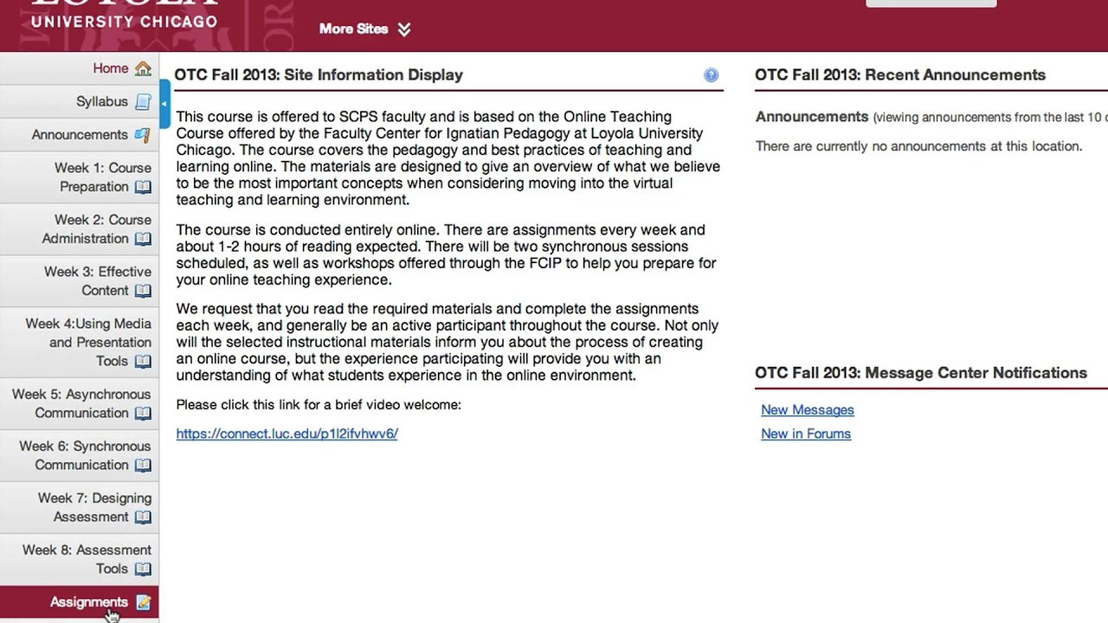Click the book icon for Week 2
The height and width of the screenshot is (623, 1108).
pyautogui.click(x=143, y=239)
